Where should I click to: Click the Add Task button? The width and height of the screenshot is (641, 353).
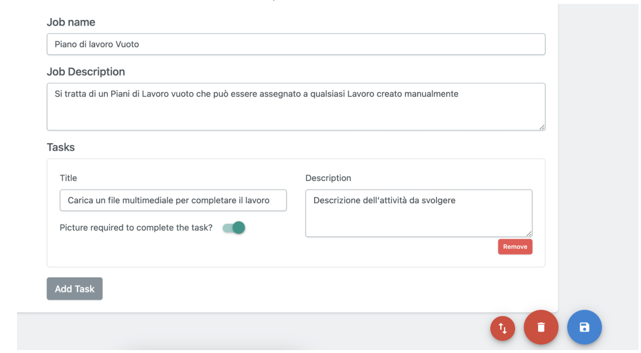(x=74, y=289)
